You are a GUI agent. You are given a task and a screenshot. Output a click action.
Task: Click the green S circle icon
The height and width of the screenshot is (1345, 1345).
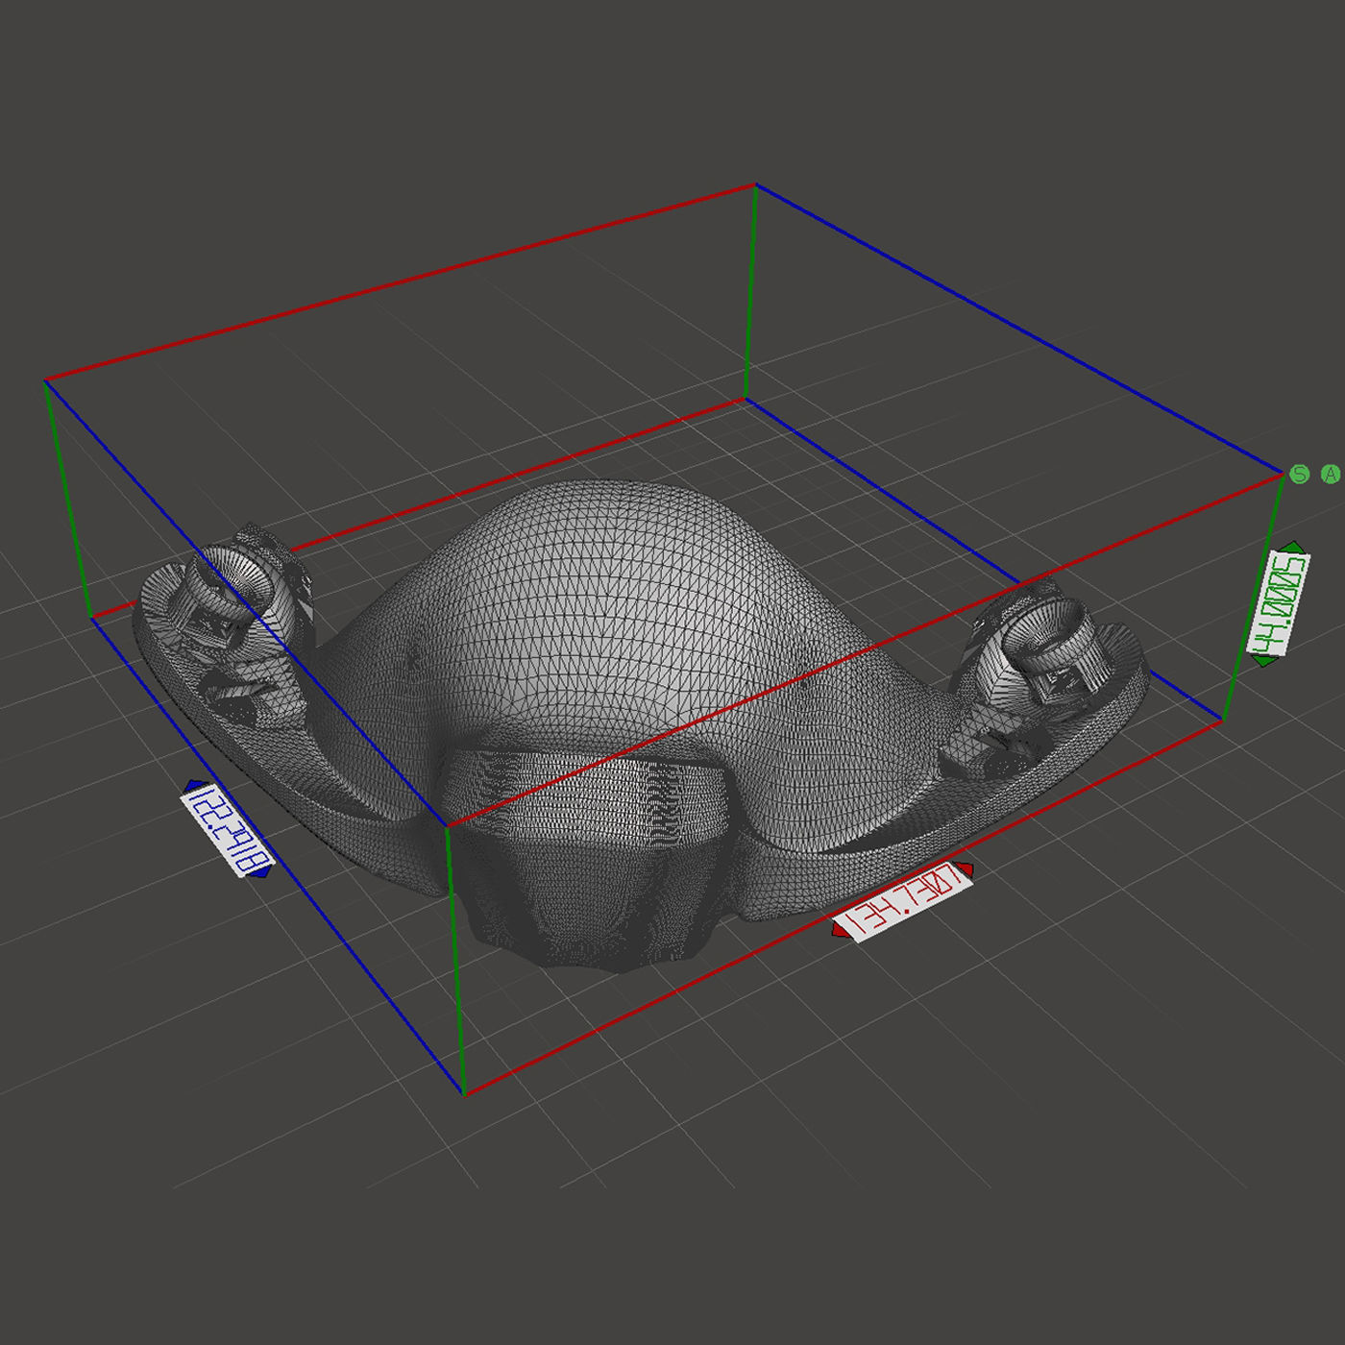(x=1300, y=474)
